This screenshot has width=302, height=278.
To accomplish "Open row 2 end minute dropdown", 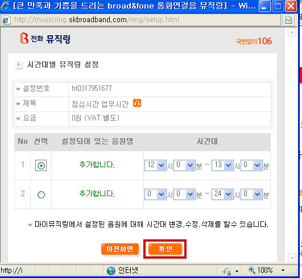I will coord(251,194).
